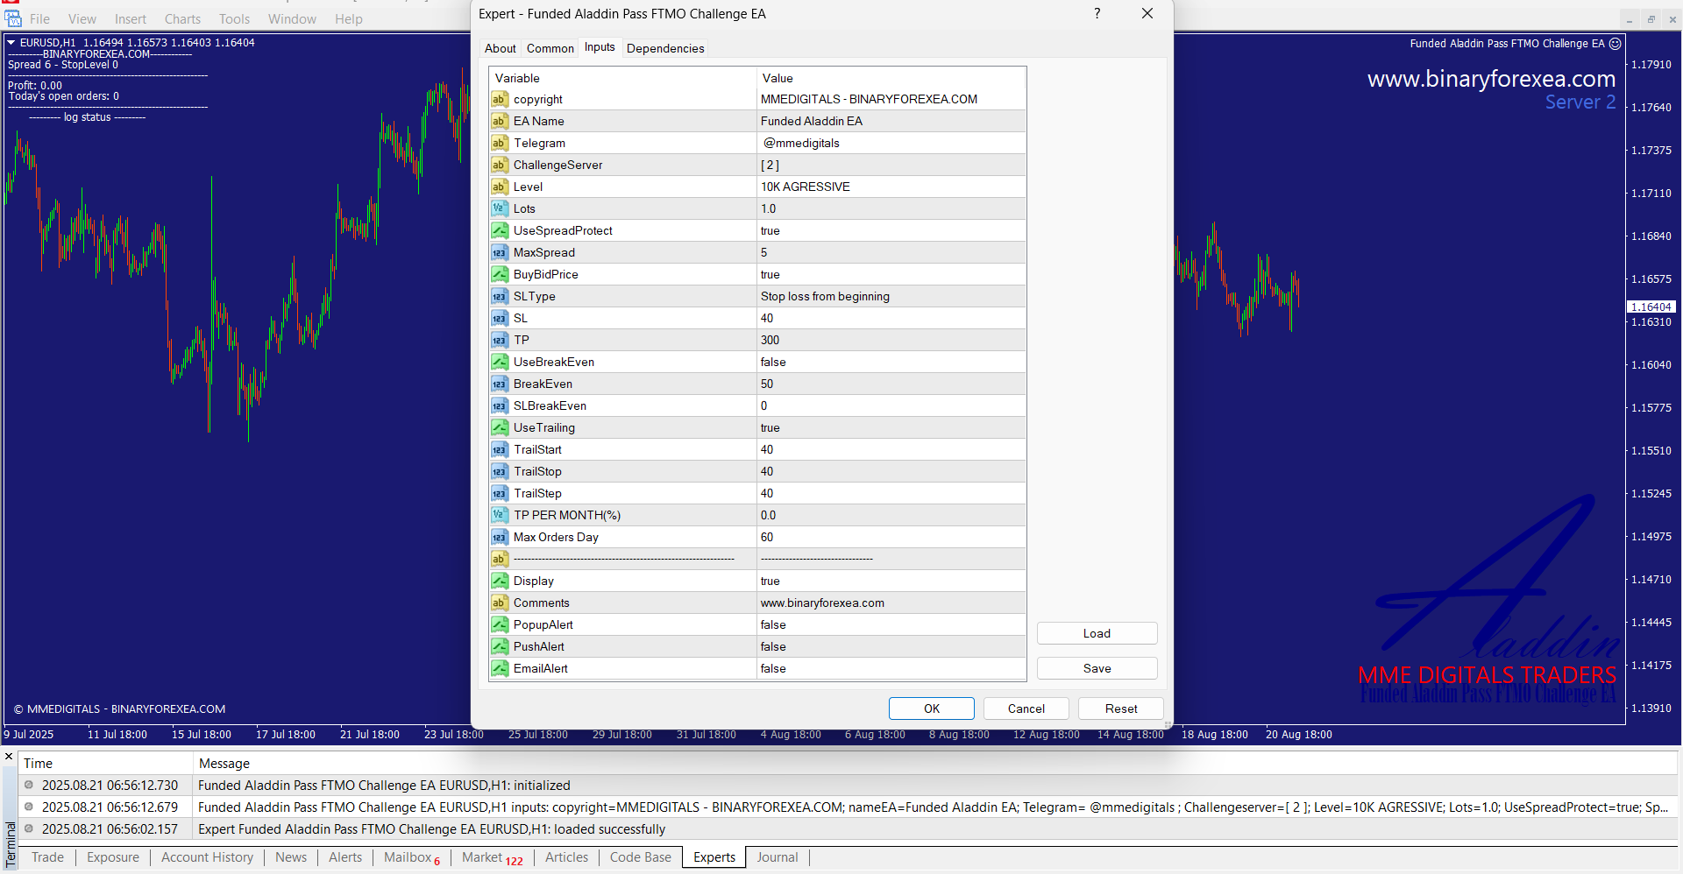Select the Display true value
Screen dimensions: 1683x874
891,581
